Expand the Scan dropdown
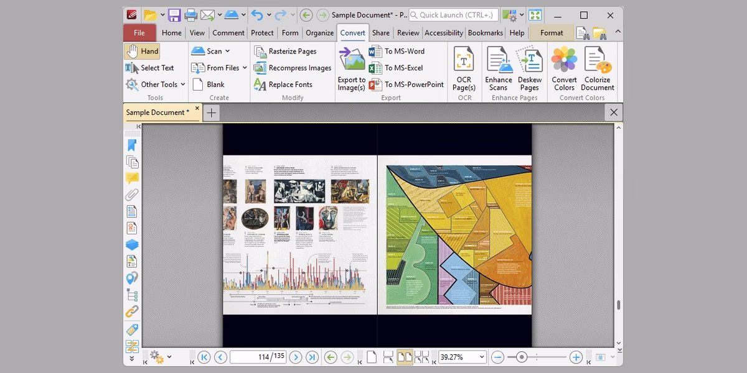Screen dimensions: 747x373 [x=227, y=51]
